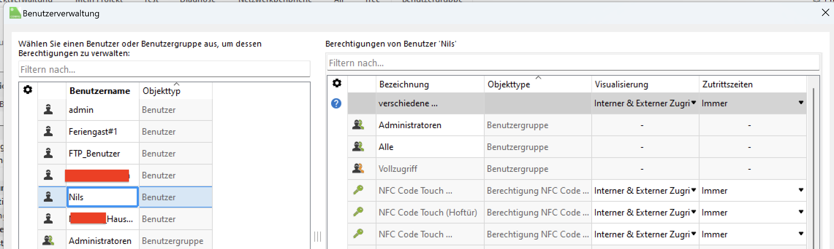The image size is (834, 249).
Task: Open Zutrittszeiten dropdown in 'verschiedene' row
Action: (801, 103)
